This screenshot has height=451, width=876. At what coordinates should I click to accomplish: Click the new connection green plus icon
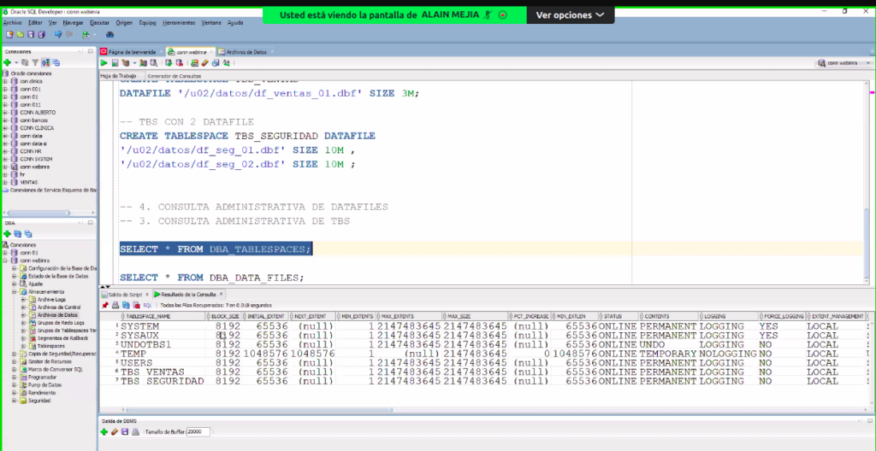7,62
